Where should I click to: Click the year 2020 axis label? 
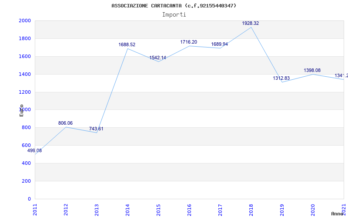point(312,210)
